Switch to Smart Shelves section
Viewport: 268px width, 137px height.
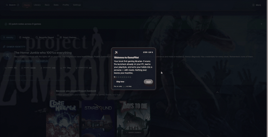(x=68, y=37)
